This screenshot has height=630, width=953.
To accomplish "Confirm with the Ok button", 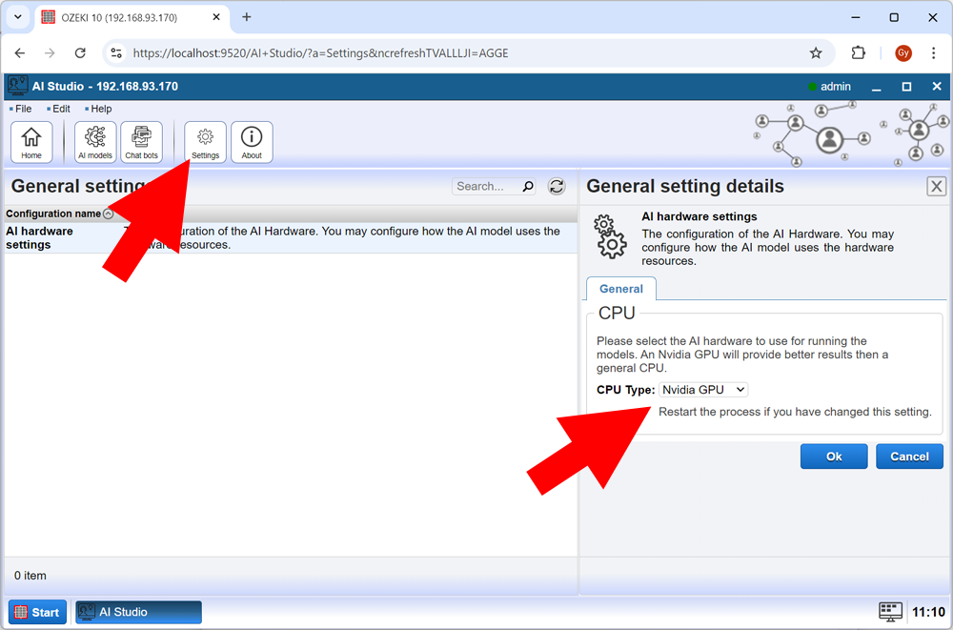I will click(834, 457).
